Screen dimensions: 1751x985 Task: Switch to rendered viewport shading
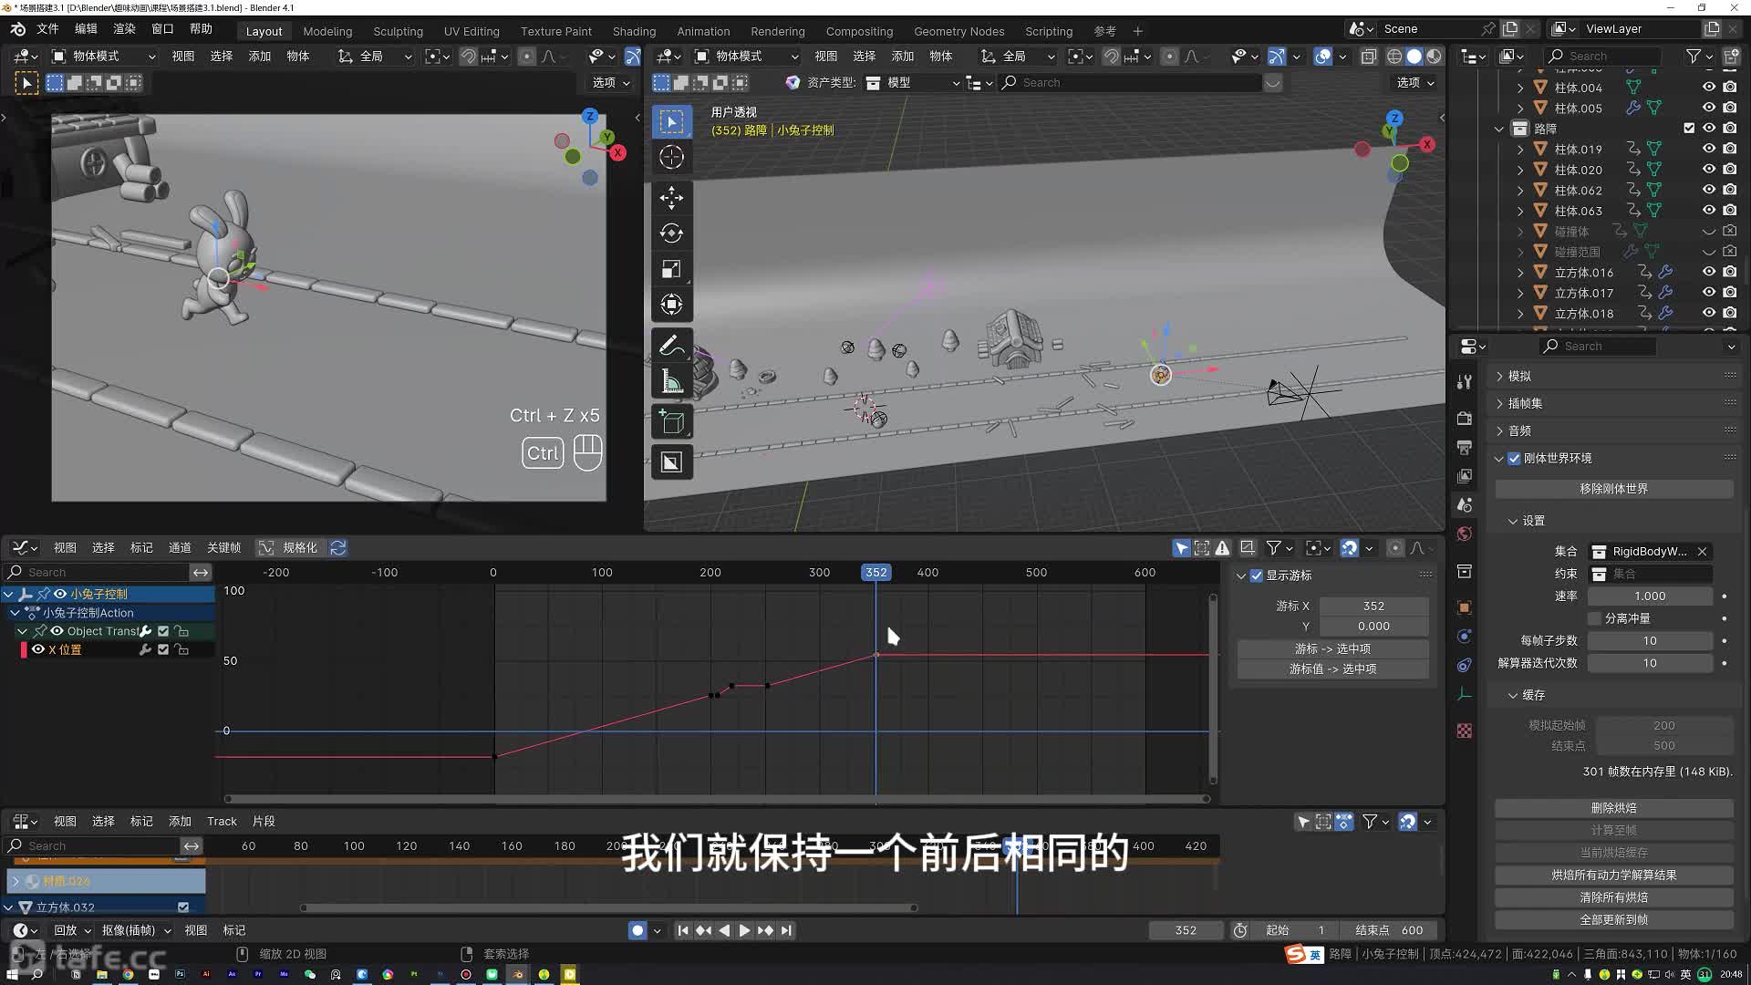pyautogui.click(x=1434, y=57)
